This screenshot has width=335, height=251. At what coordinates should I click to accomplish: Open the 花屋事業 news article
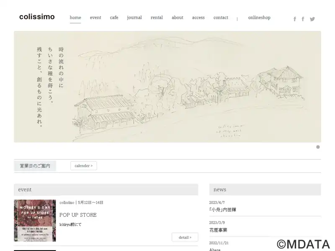pyautogui.click(x=218, y=230)
